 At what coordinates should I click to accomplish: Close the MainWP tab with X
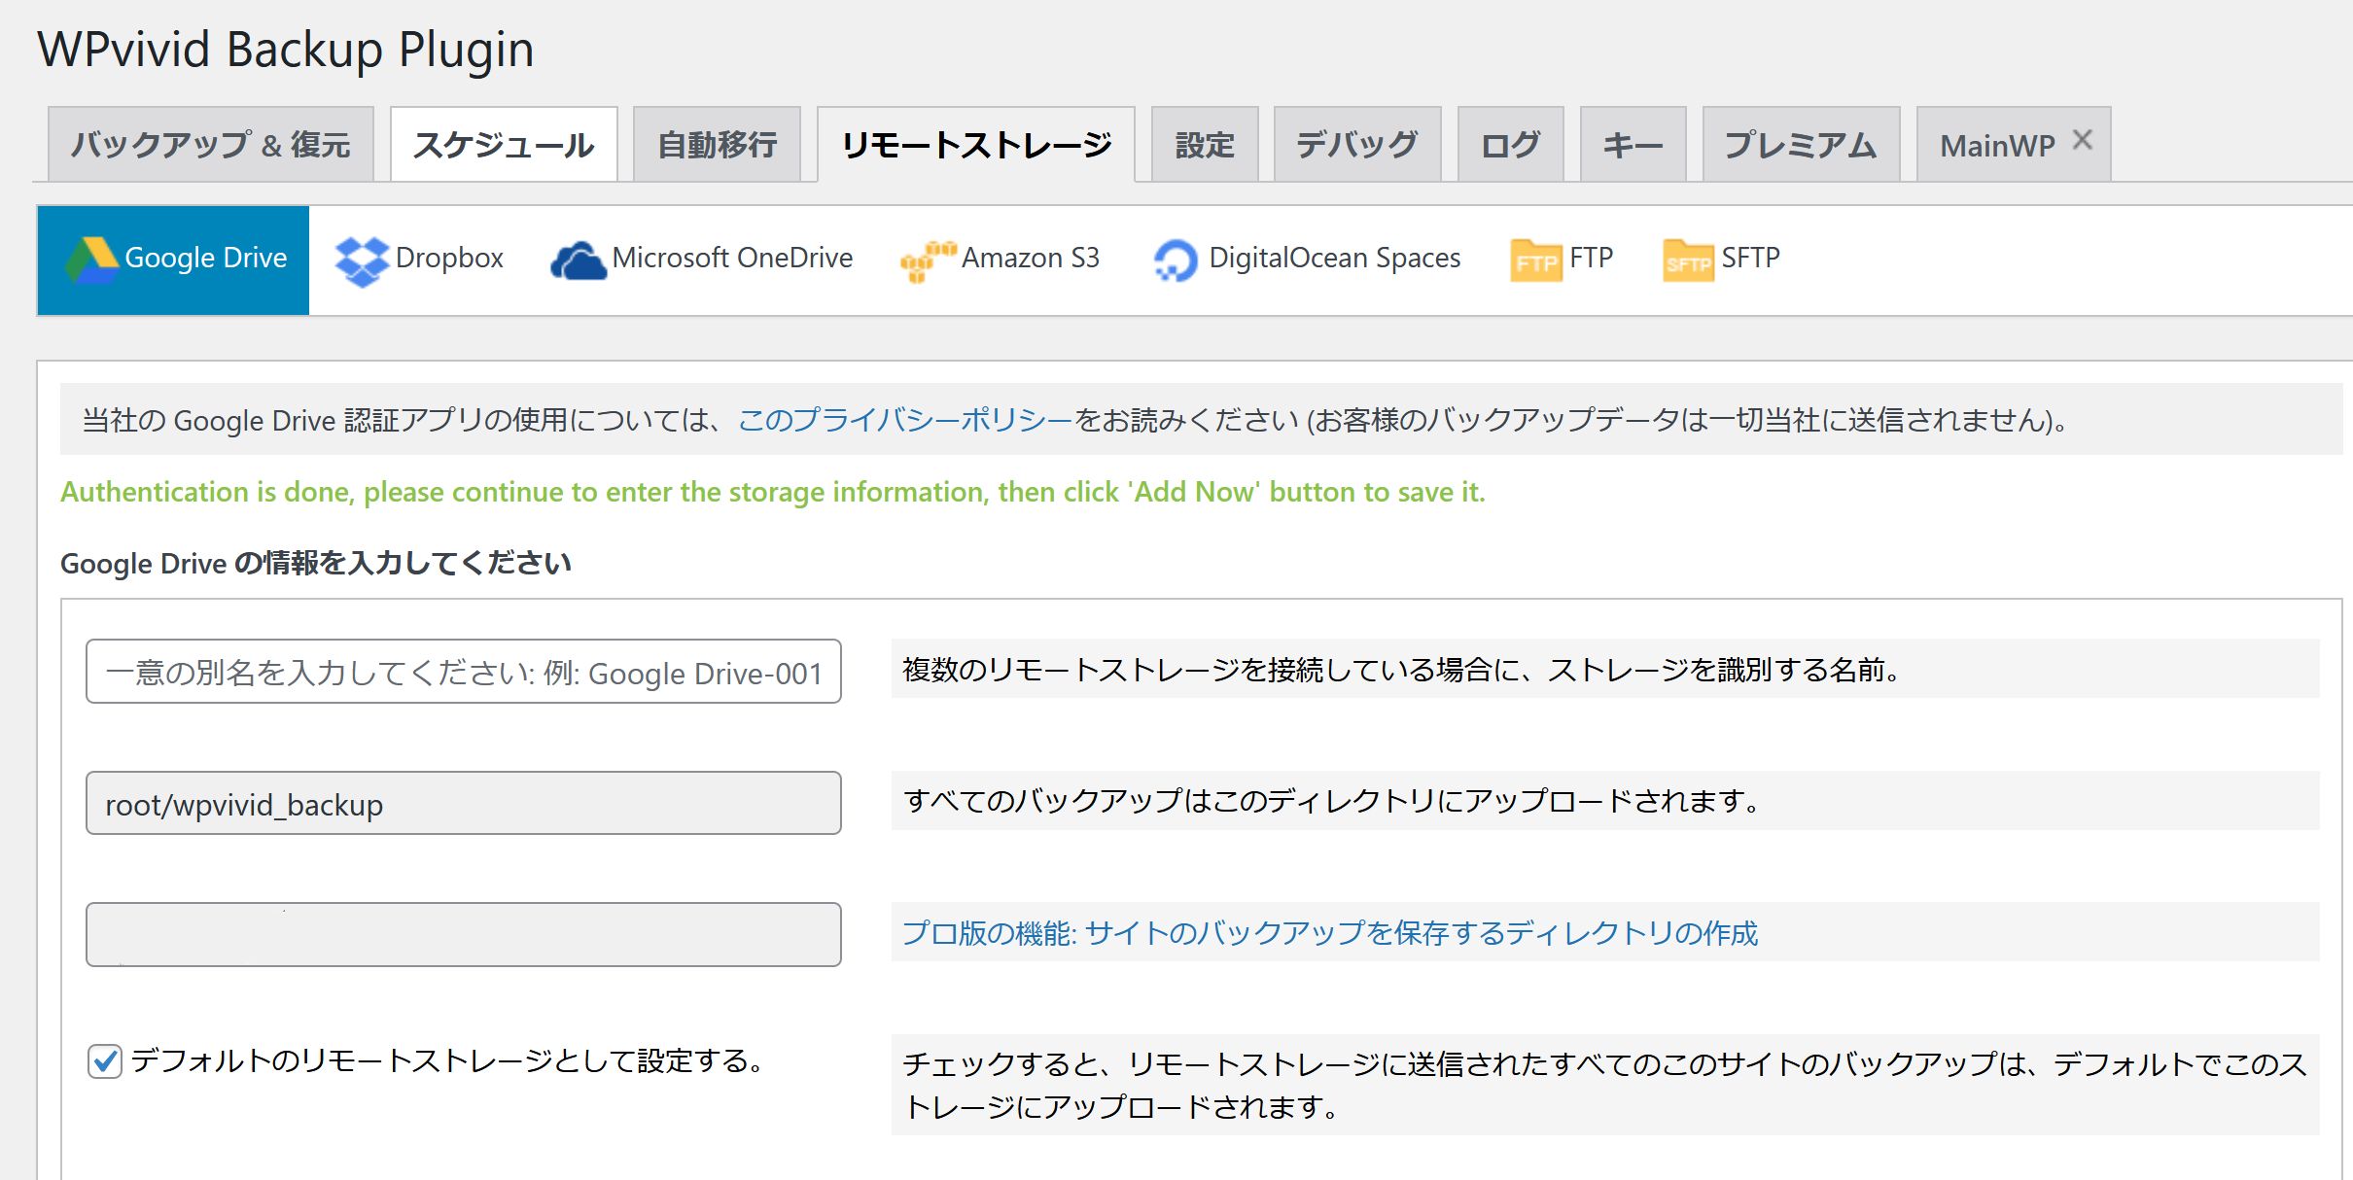(x=2082, y=140)
